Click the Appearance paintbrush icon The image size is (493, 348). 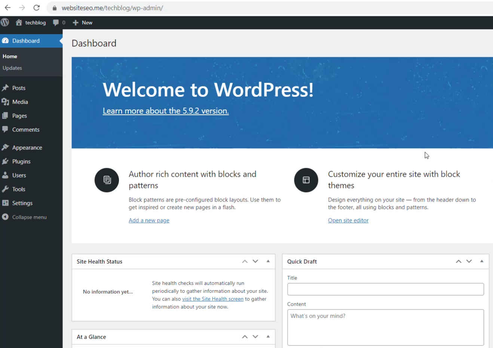pyautogui.click(x=5, y=147)
